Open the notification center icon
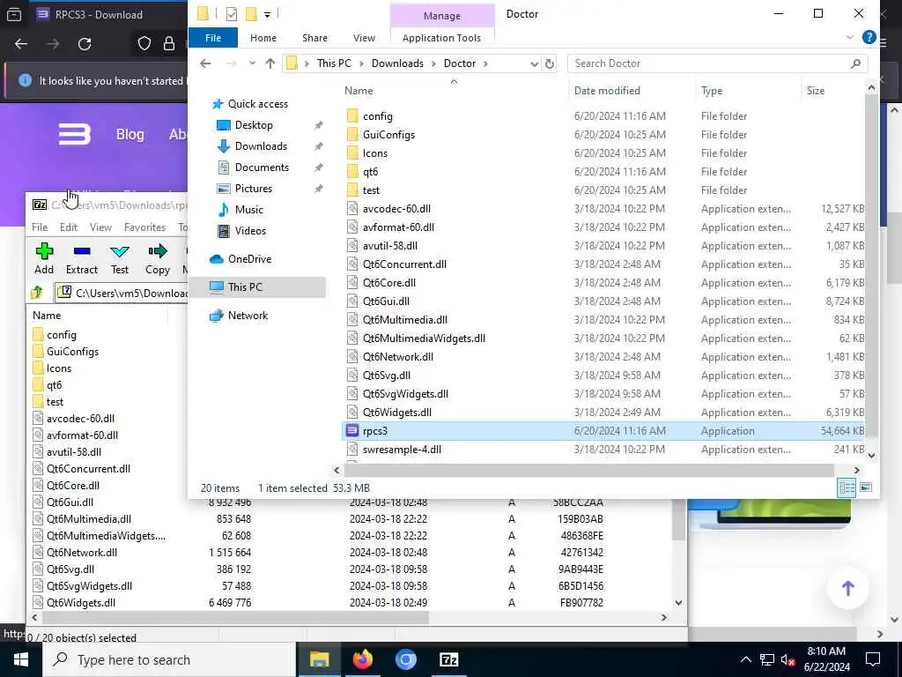902x677 pixels. click(x=873, y=659)
